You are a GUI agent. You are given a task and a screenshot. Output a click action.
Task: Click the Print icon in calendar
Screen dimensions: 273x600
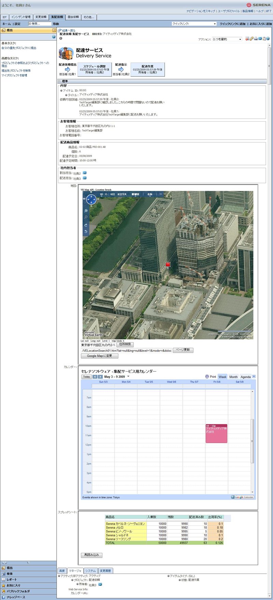[x=207, y=377]
